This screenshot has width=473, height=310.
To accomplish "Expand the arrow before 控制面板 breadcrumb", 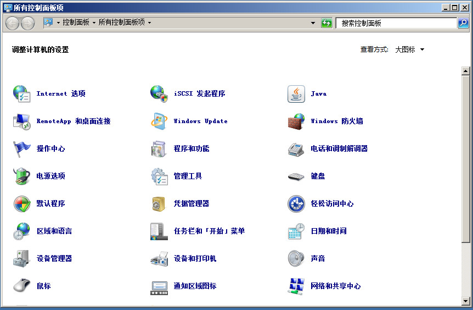I will pos(58,23).
